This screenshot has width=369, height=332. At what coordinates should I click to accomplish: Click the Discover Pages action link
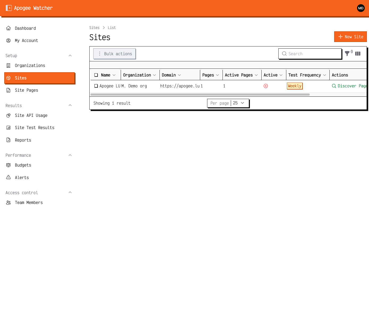pyautogui.click(x=349, y=86)
